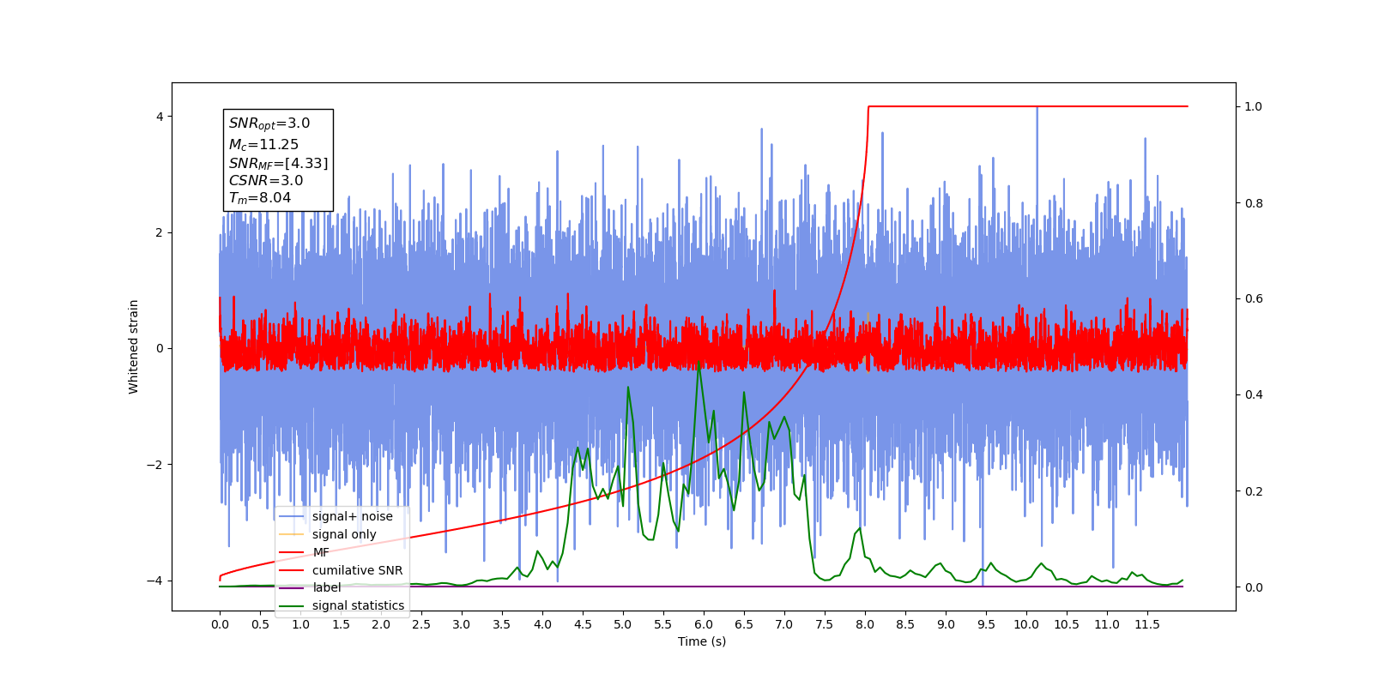
Task: Click the Mc=11.25 annotation text
Action: tap(263, 145)
